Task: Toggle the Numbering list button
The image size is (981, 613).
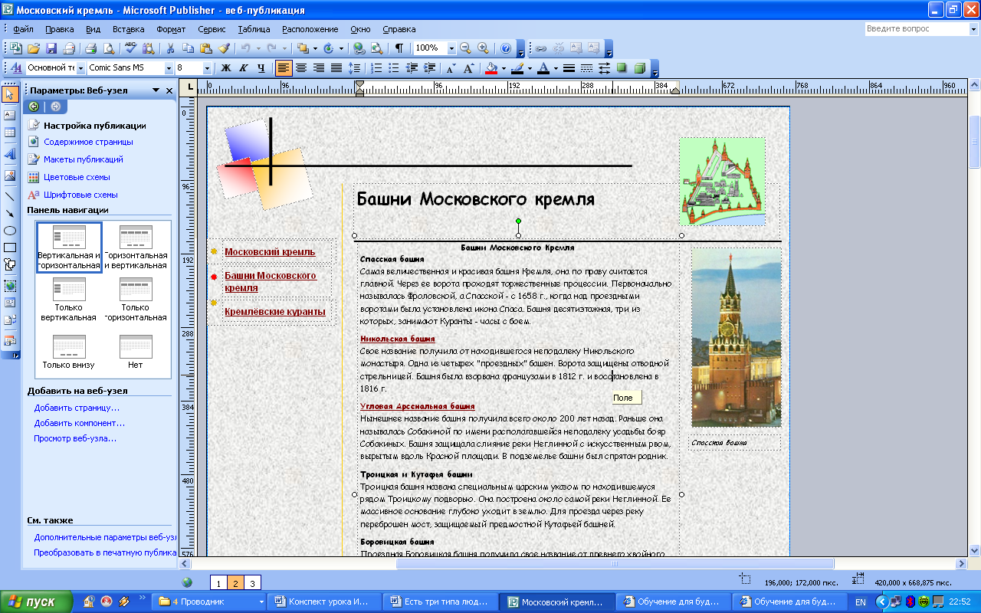Action: tap(376, 68)
